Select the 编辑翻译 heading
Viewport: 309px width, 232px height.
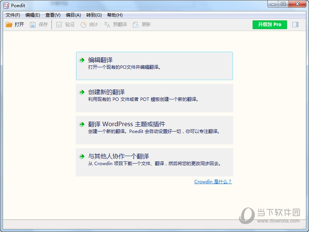pyautogui.click(x=100, y=60)
